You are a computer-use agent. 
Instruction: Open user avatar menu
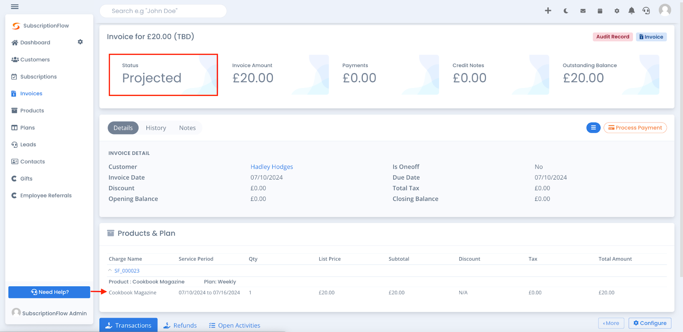(x=665, y=10)
